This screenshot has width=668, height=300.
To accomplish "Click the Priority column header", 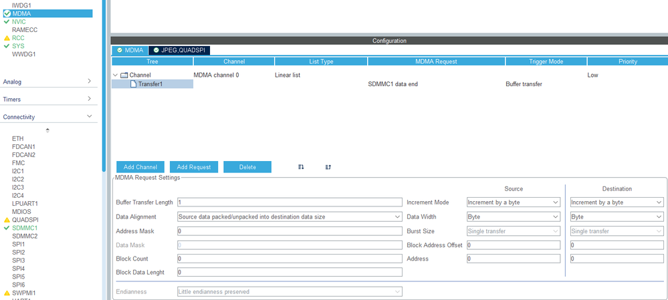I will pyautogui.click(x=627, y=61).
